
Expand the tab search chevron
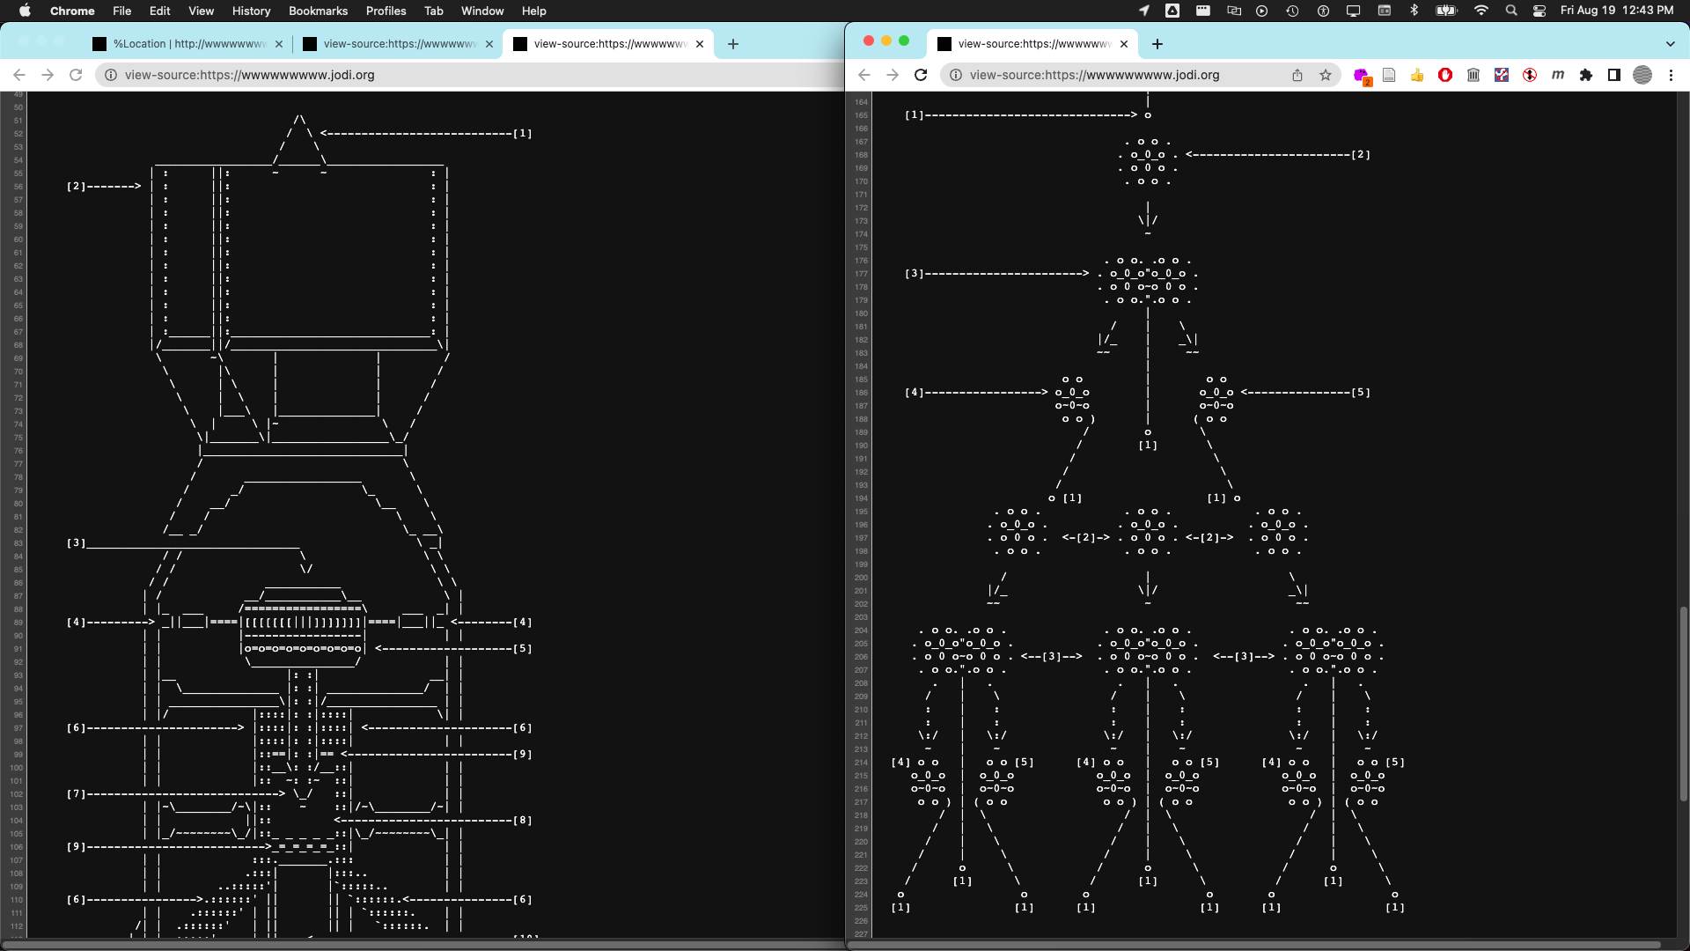[x=1671, y=44]
